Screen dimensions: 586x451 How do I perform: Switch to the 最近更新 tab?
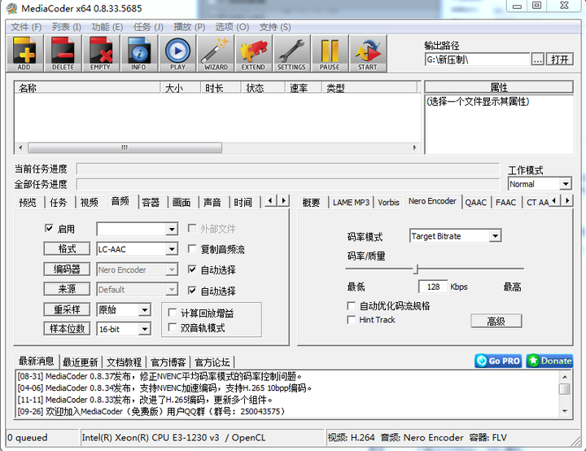point(81,362)
